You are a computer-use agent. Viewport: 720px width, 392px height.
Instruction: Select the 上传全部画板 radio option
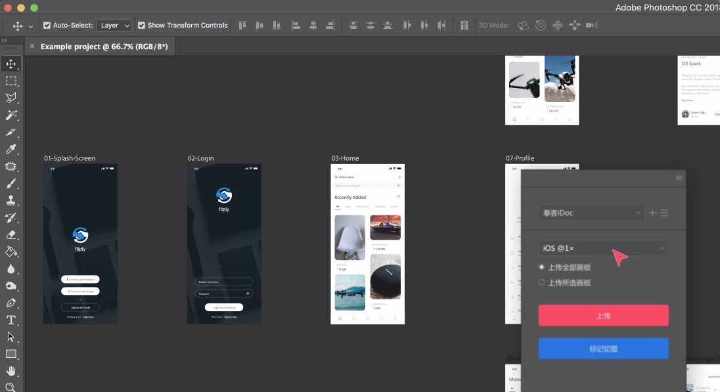coord(542,267)
